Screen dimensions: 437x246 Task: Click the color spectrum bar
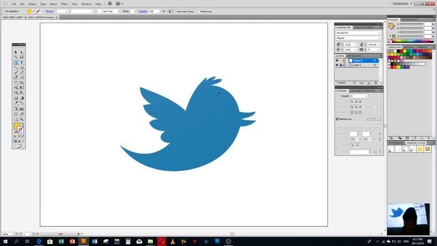click(412, 41)
